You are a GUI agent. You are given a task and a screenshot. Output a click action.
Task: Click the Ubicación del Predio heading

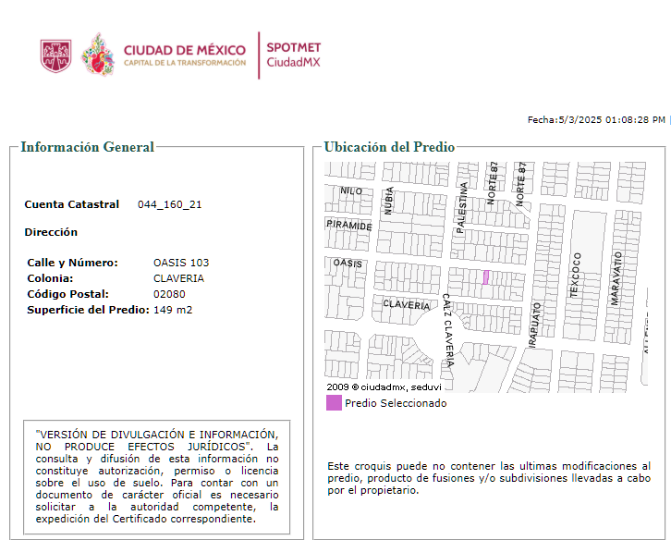pos(389,147)
